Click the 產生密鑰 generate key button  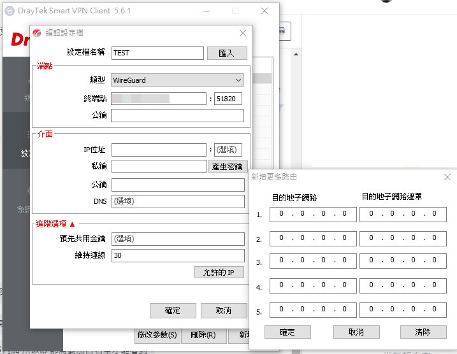226,167
